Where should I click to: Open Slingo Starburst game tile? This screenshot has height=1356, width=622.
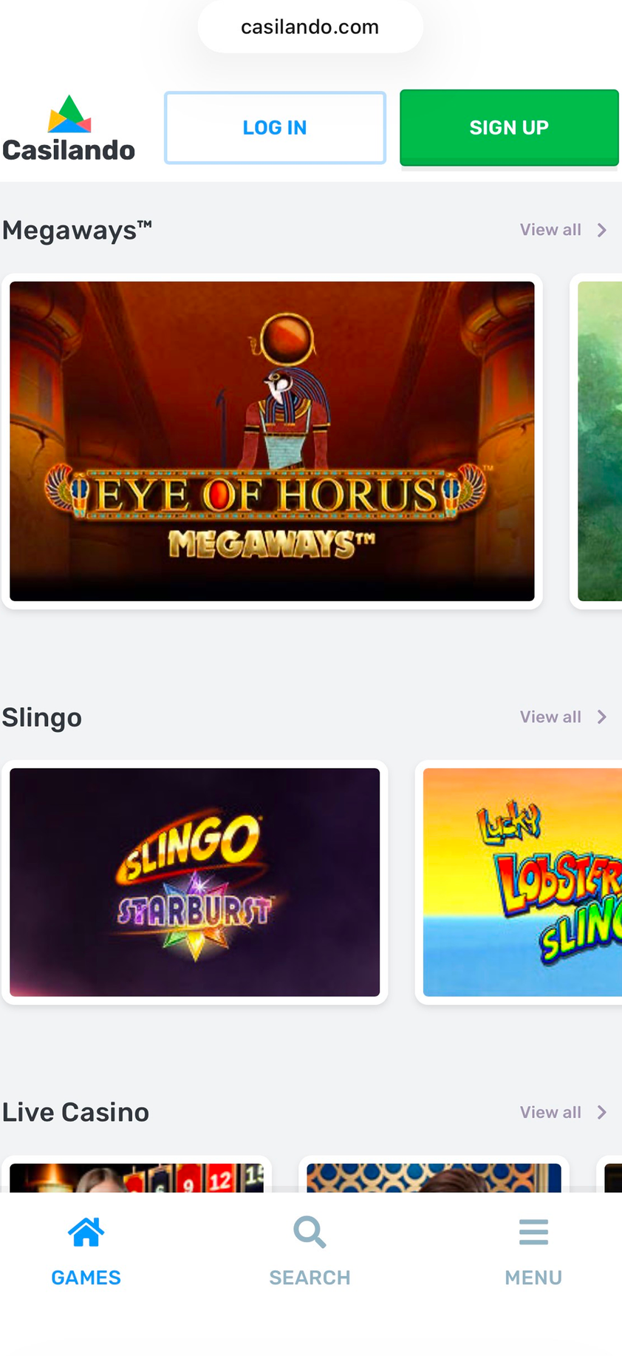click(x=195, y=882)
